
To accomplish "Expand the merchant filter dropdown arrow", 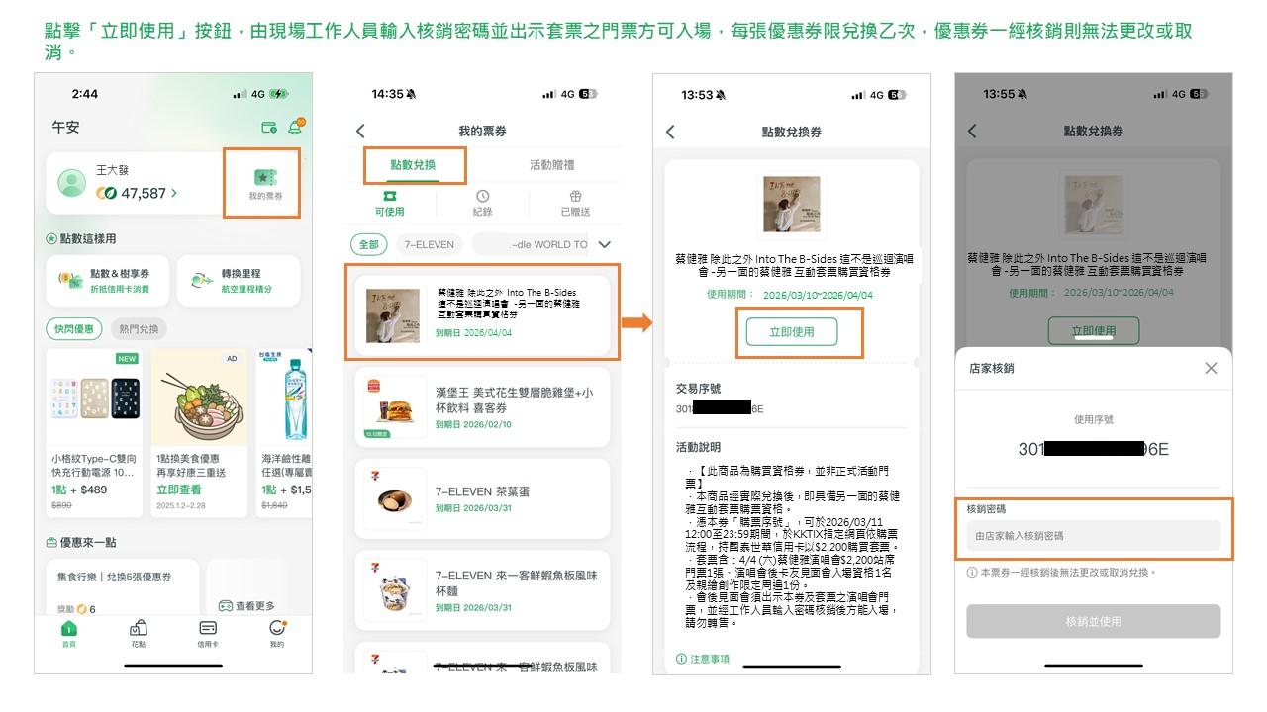I will click(x=604, y=244).
